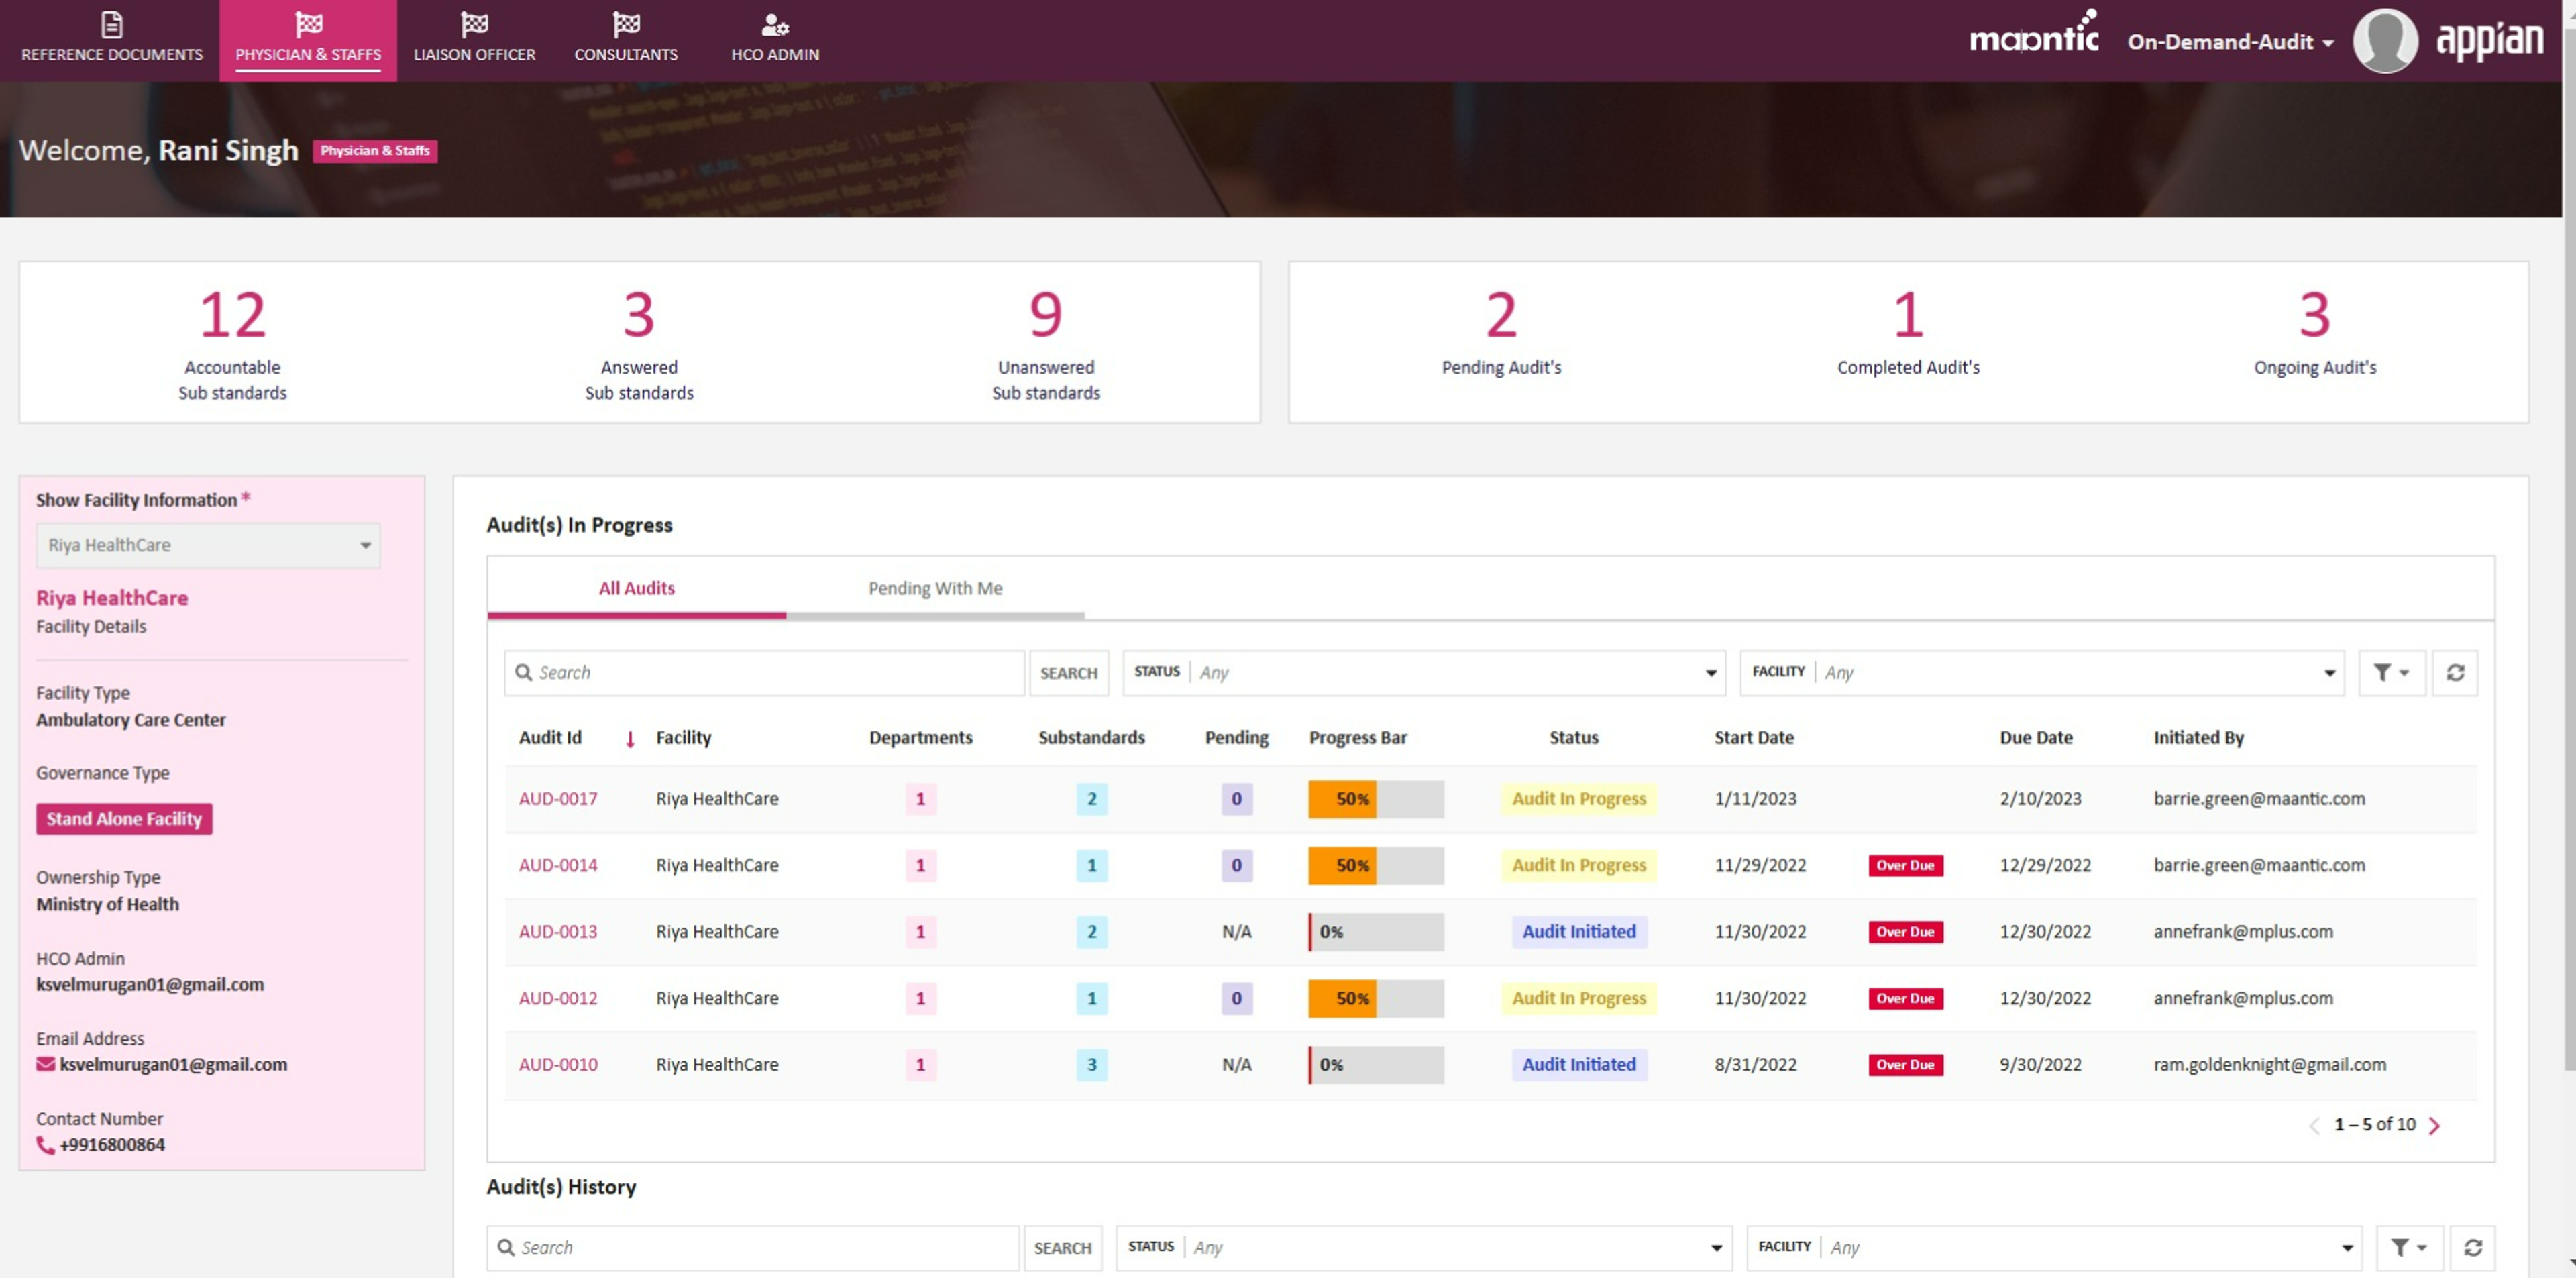
Task: Open audit AUD-0012 link
Action: (x=558, y=998)
